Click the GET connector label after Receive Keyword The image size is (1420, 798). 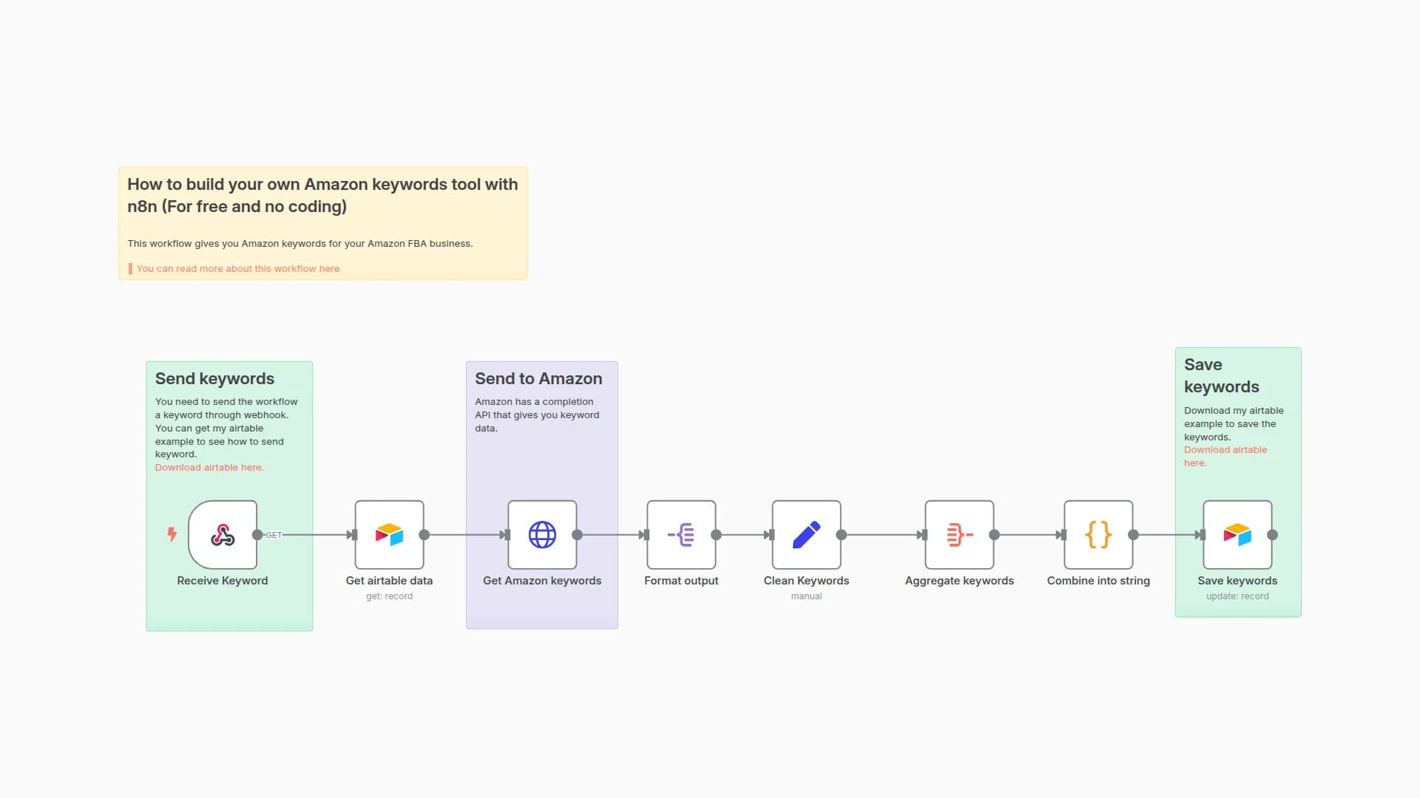coord(274,534)
